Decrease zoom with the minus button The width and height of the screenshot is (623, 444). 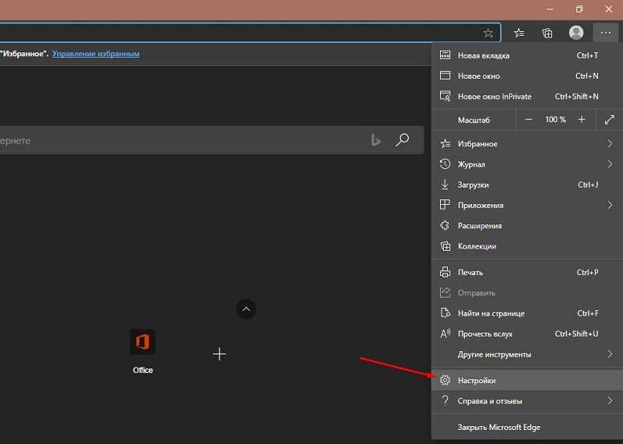point(529,120)
